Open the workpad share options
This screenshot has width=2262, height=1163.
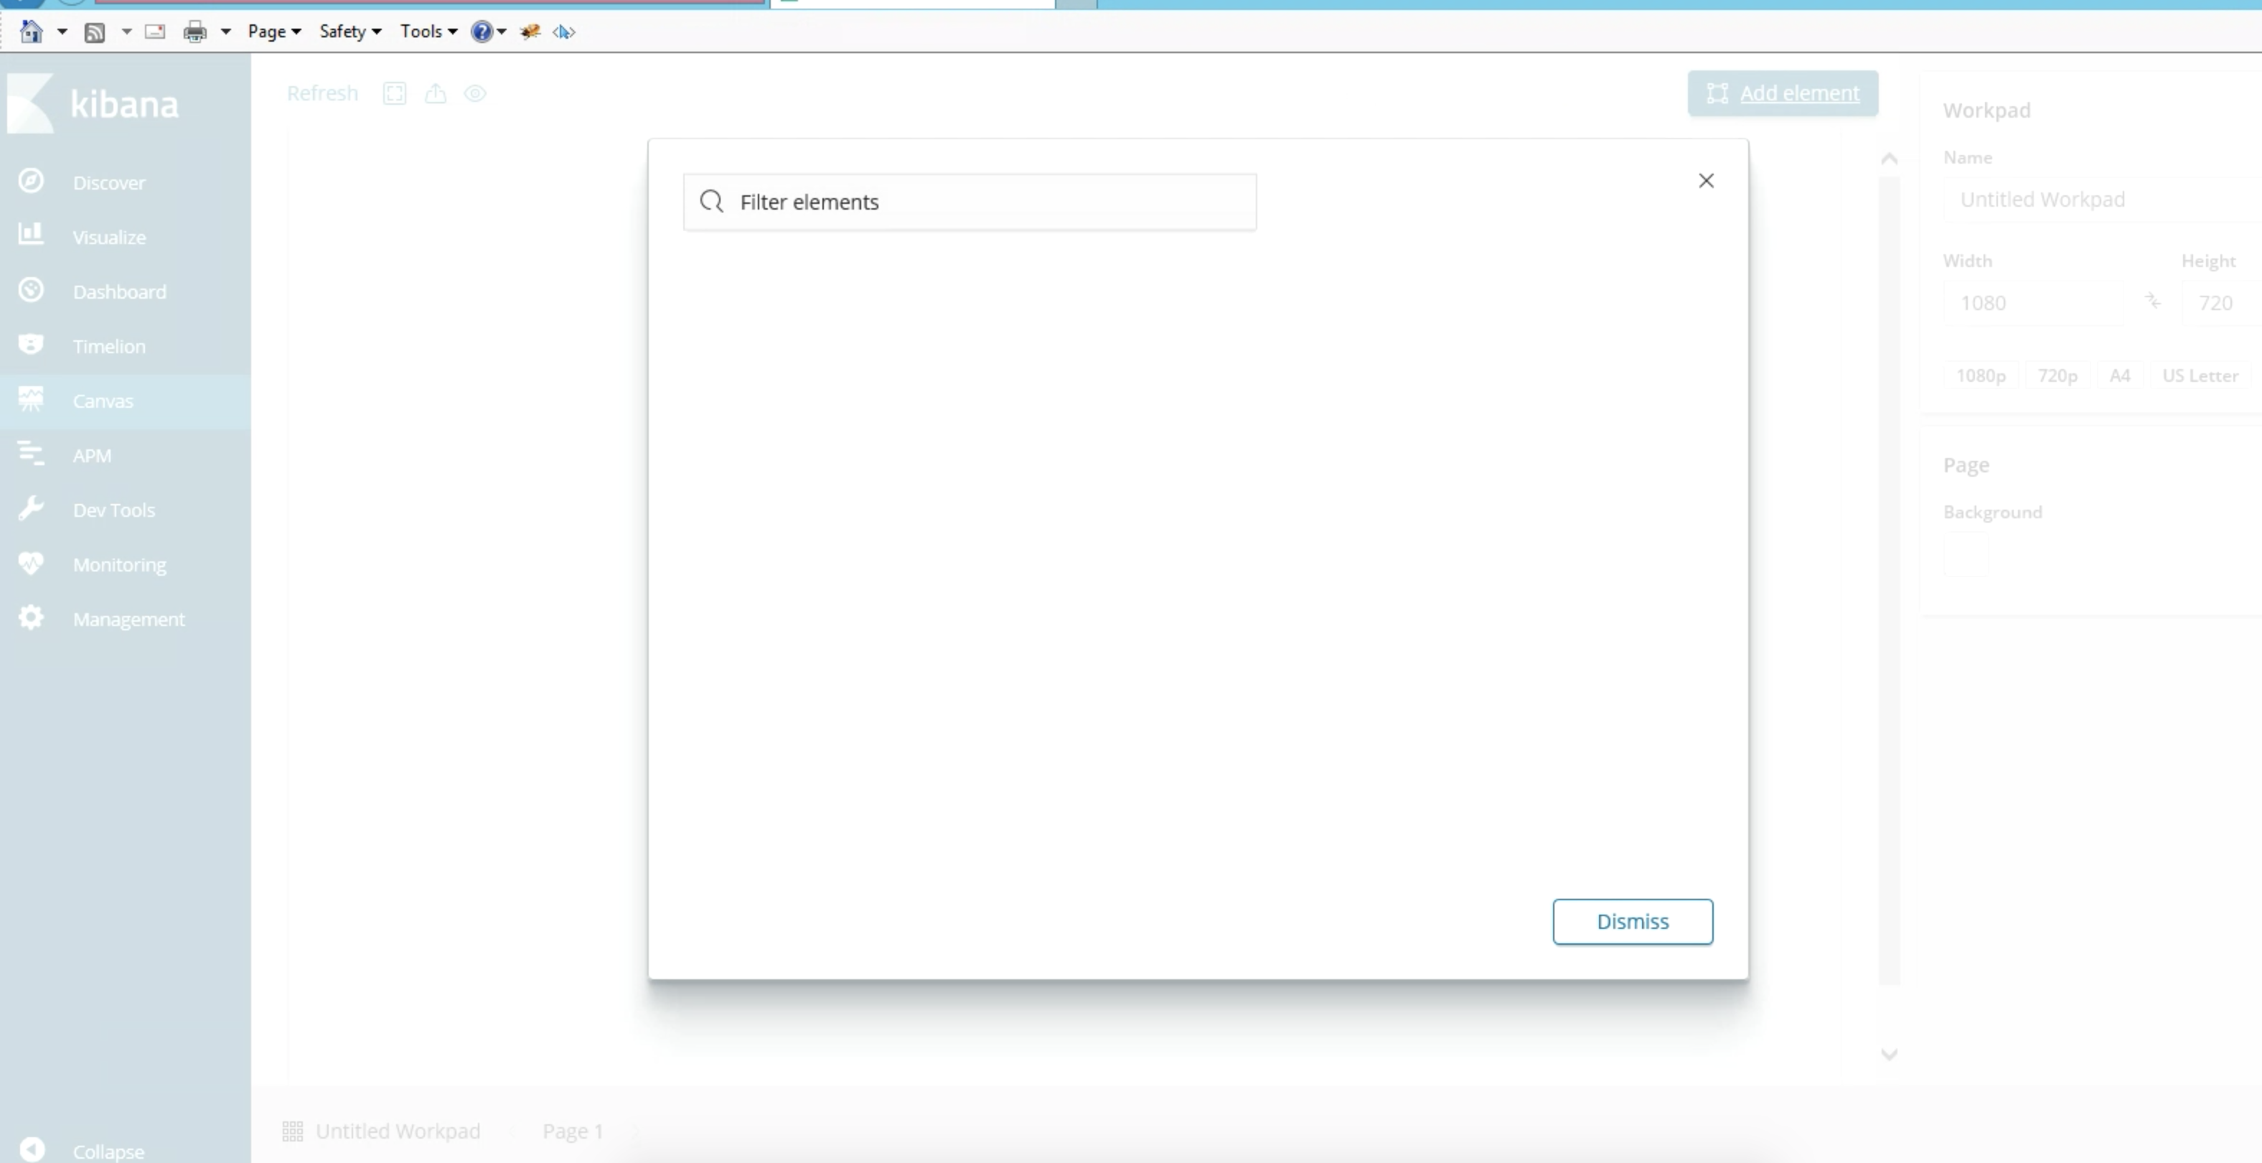(x=436, y=93)
